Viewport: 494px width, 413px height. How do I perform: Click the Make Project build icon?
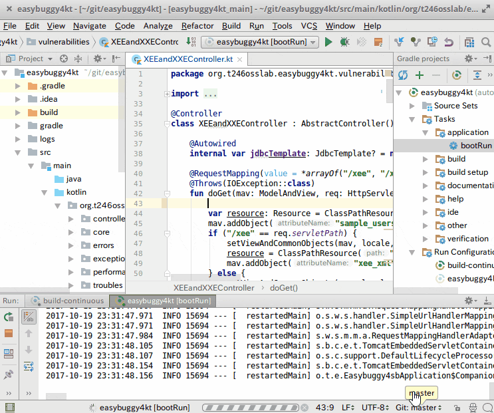pos(191,42)
